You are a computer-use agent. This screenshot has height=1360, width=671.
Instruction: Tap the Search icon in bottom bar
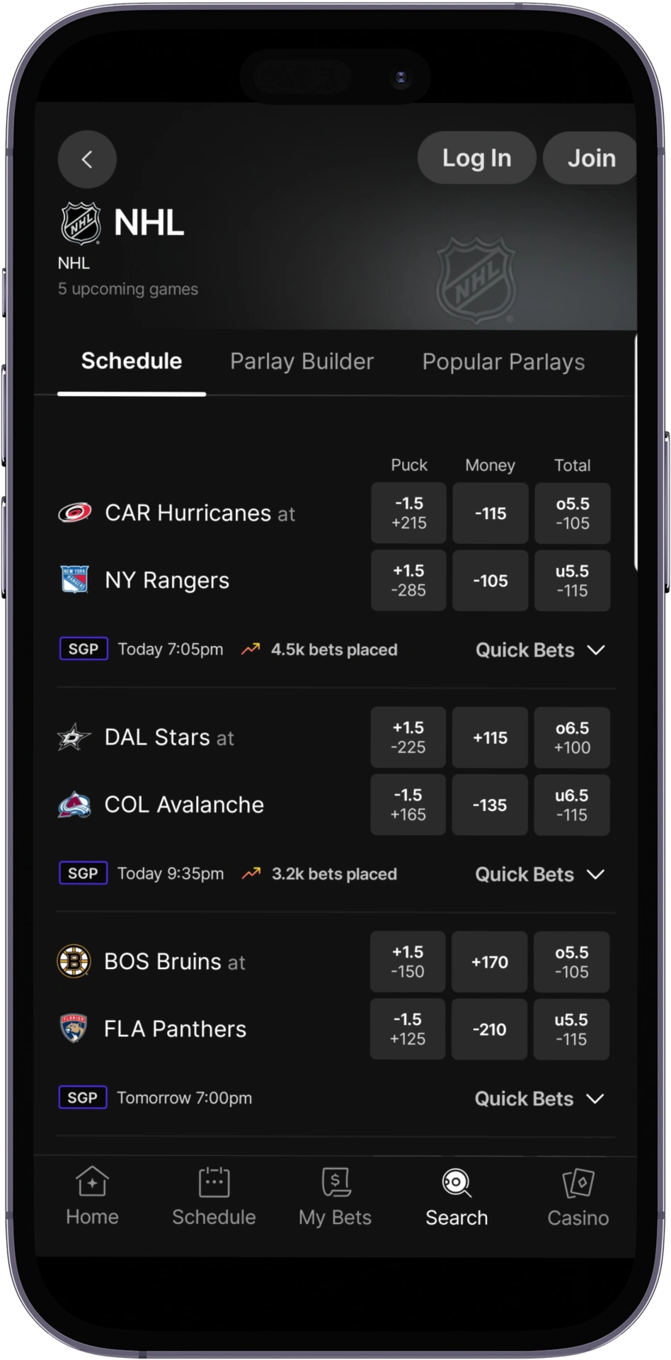coord(457,1183)
